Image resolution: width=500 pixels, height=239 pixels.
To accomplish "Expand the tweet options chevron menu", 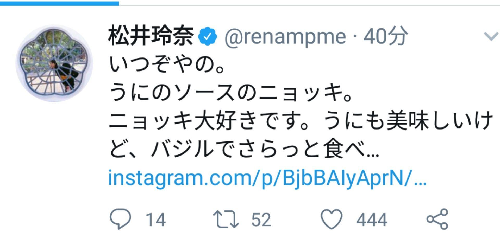I will point(491,36).
